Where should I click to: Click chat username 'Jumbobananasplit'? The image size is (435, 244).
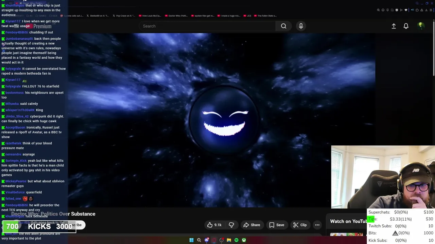[19, 39]
